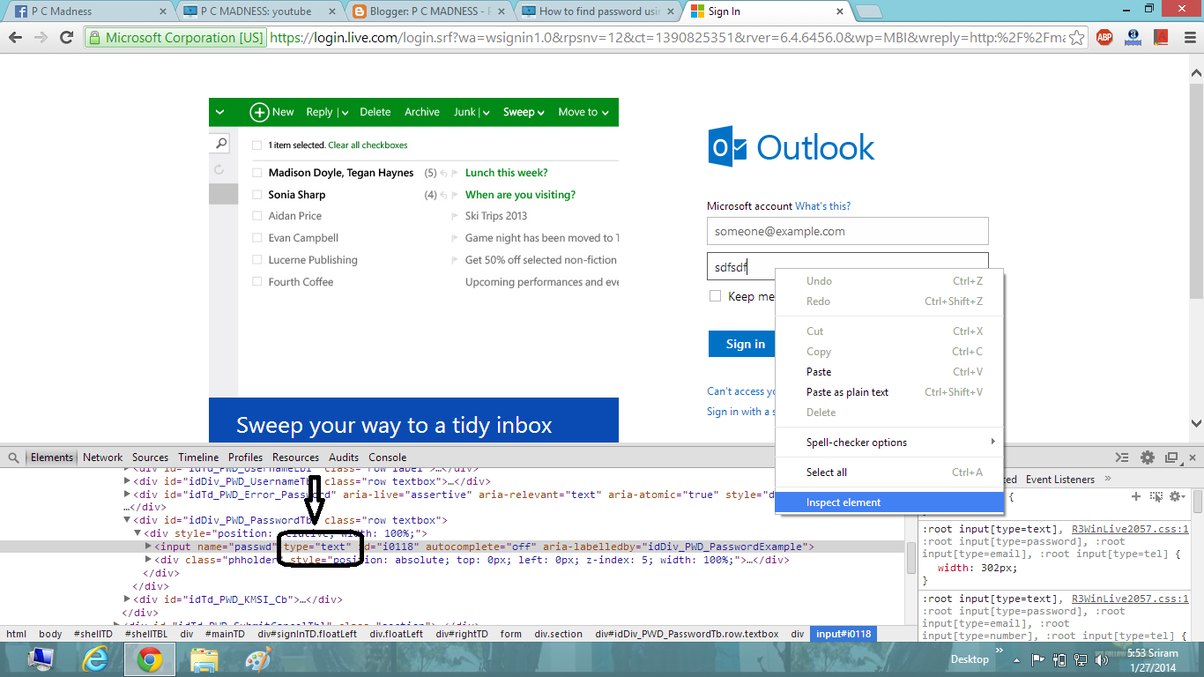Open the DevTools Timeline tab
1204x677 pixels.
198,458
